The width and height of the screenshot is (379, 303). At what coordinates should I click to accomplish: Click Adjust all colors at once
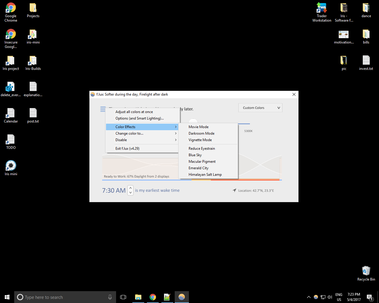tap(142, 112)
